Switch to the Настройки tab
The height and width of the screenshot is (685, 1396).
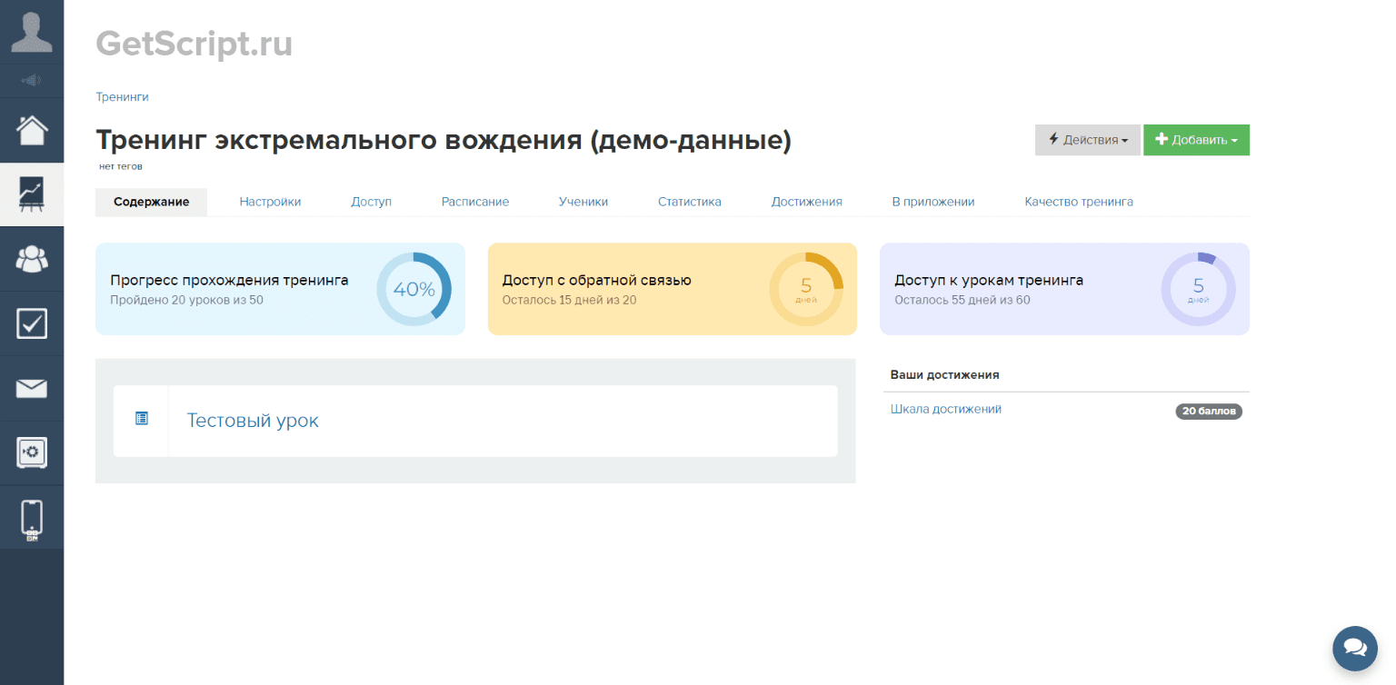(270, 202)
